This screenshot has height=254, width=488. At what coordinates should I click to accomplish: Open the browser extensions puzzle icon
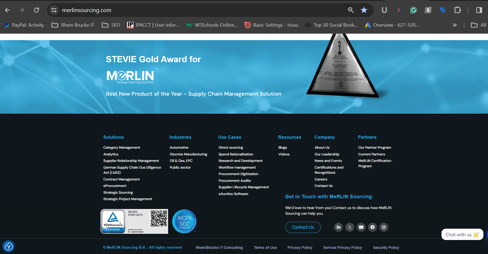click(x=458, y=10)
